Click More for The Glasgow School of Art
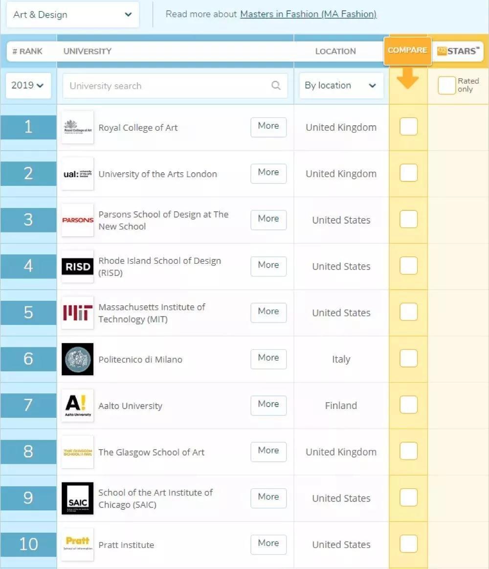This screenshot has width=489, height=569. (268, 452)
